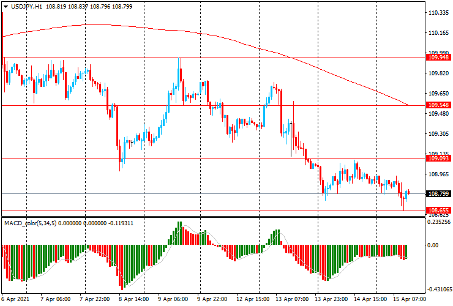Click the 110.335 price scale value

tap(438, 13)
